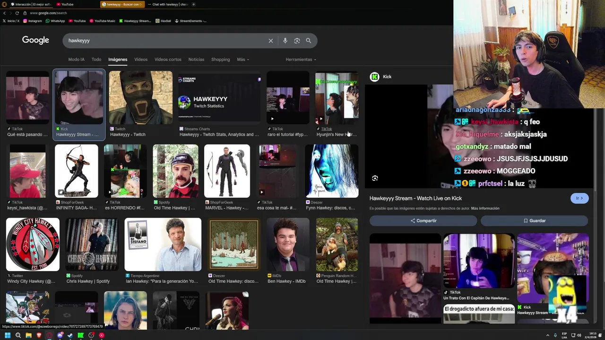Open the Chris Hawkey Spotify image
The width and height of the screenshot is (605, 340).
click(x=92, y=245)
